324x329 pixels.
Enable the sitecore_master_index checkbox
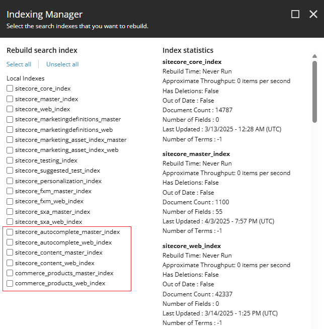pos(10,99)
